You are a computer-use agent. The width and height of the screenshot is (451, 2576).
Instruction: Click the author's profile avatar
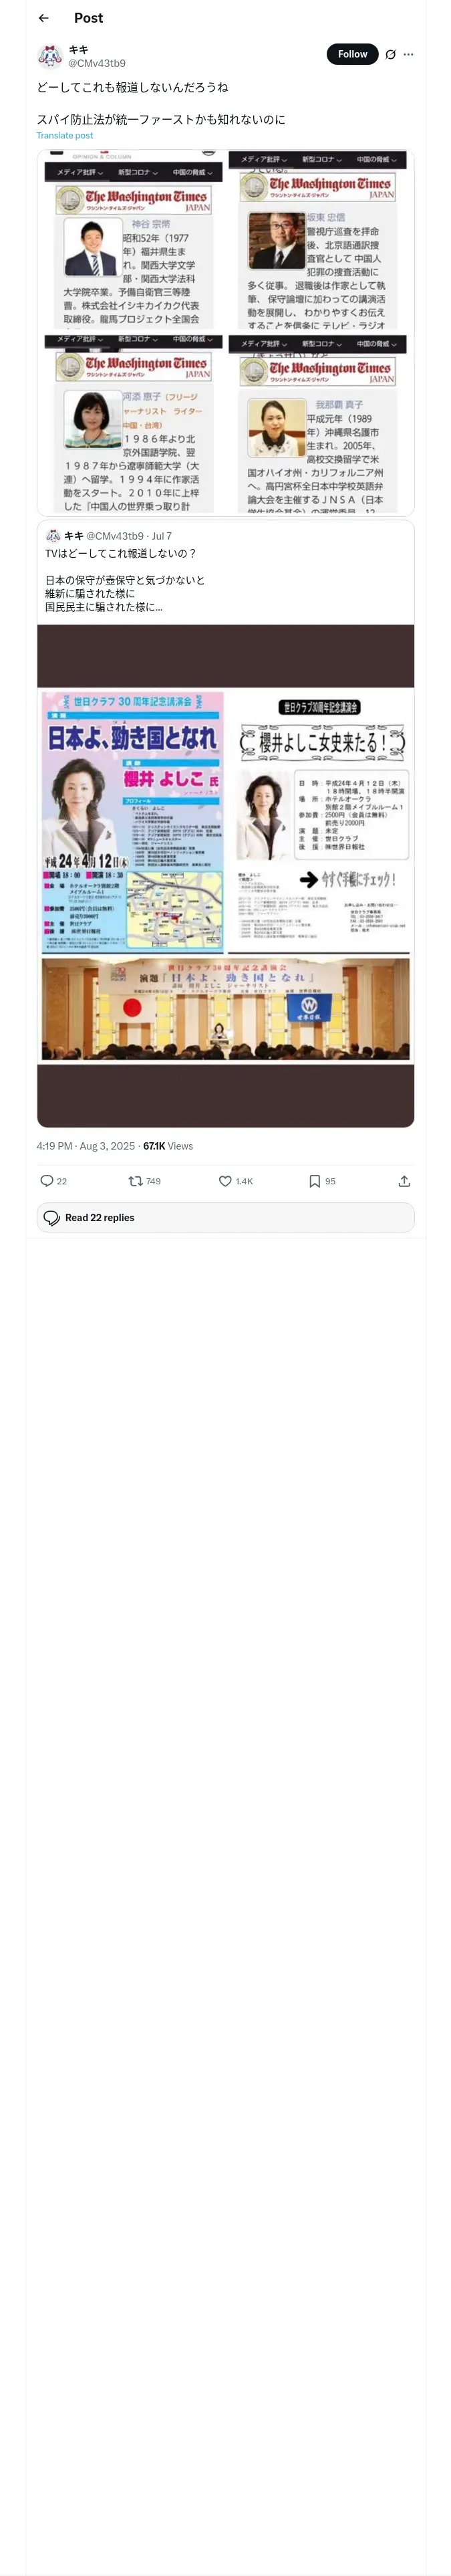point(49,56)
